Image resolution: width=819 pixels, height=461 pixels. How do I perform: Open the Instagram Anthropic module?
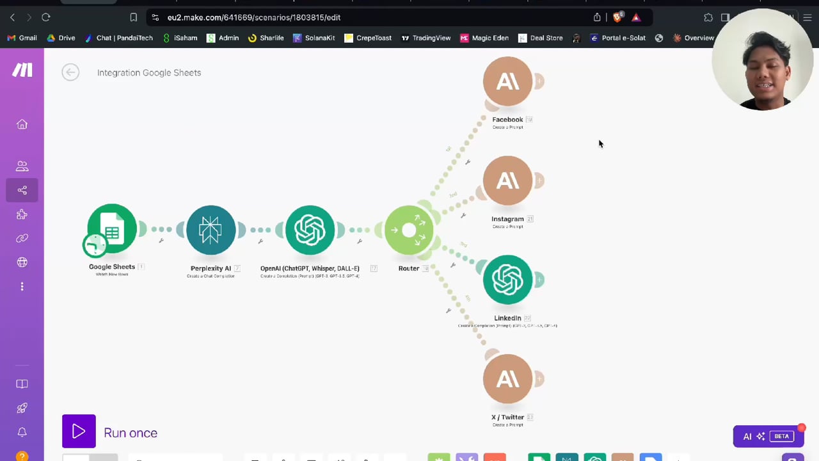507,181
